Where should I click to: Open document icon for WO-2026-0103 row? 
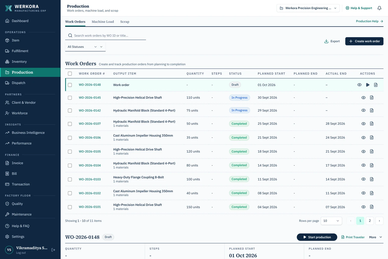pos(372,179)
